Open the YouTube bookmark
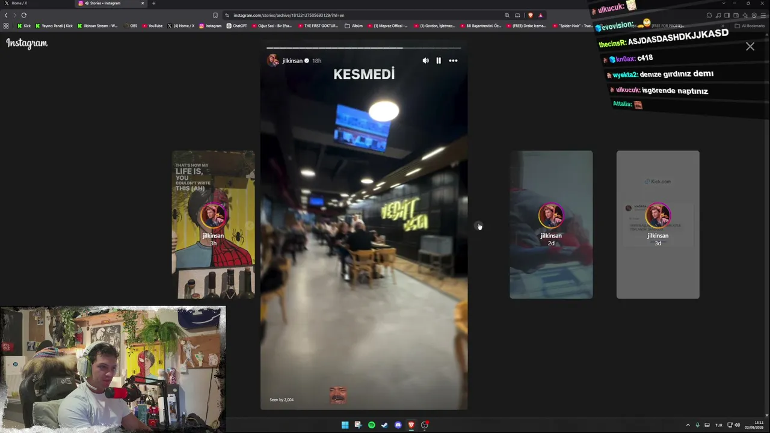This screenshot has height=433, width=770. point(153,26)
